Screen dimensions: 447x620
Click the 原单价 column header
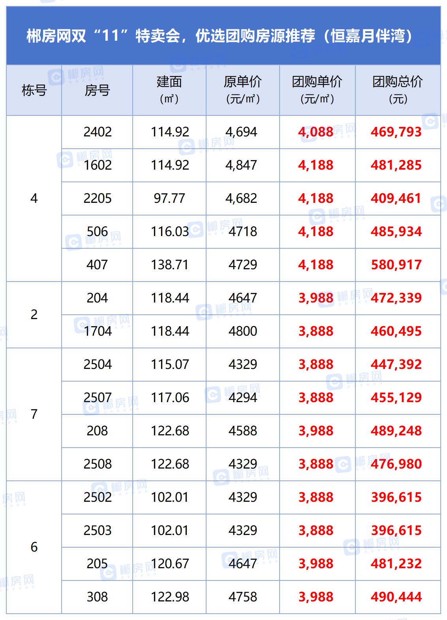(242, 90)
